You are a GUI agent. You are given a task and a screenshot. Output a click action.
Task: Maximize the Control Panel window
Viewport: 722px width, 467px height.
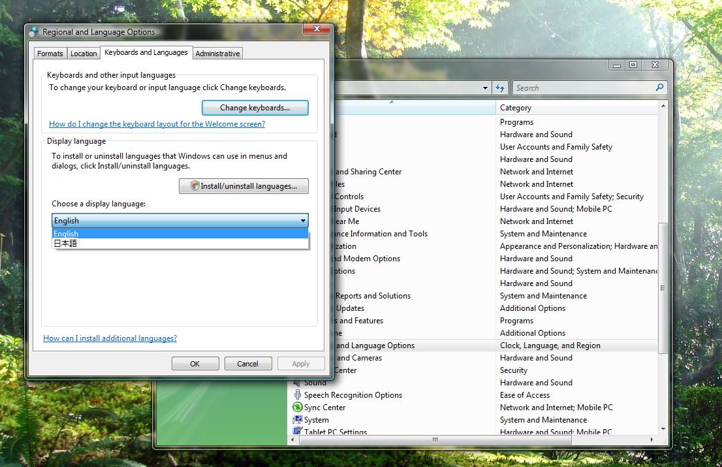pyautogui.click(x=634, y=65)
